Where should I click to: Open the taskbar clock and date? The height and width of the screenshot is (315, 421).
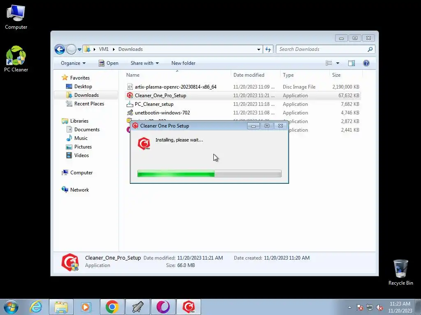tap(400, 307)
